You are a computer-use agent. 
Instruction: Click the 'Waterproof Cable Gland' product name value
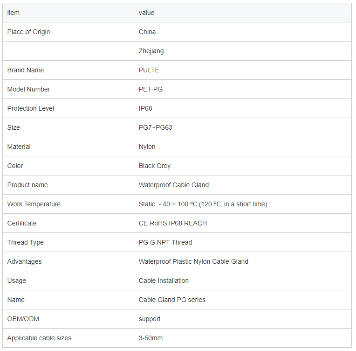(174, 185)
